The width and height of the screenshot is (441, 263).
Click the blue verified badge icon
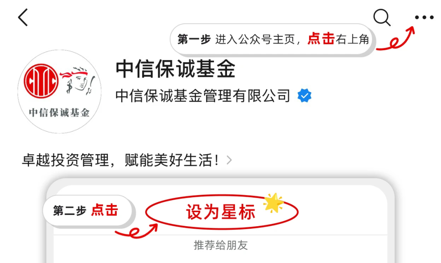(304, 95)
